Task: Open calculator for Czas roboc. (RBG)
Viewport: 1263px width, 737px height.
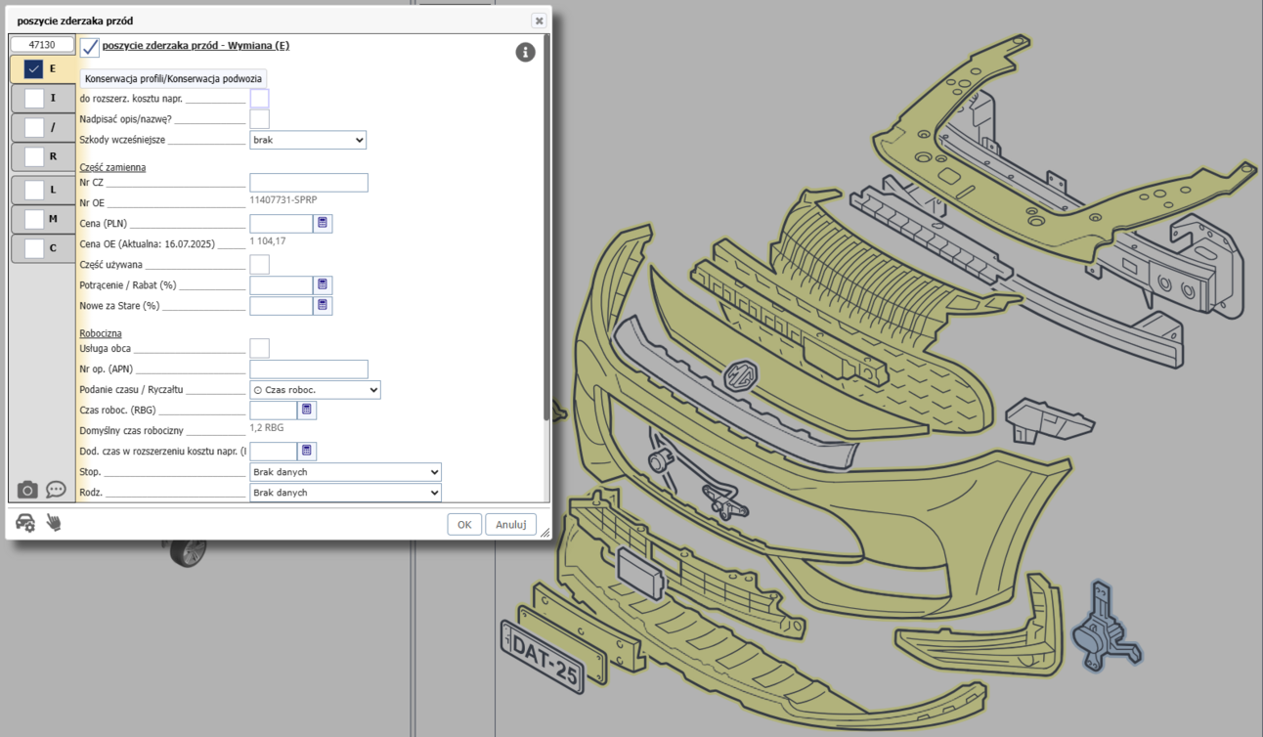Action: coord(307,411)
